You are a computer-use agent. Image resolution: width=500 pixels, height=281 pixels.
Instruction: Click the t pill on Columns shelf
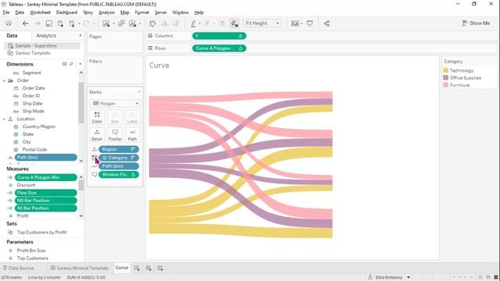click(219, 36)
